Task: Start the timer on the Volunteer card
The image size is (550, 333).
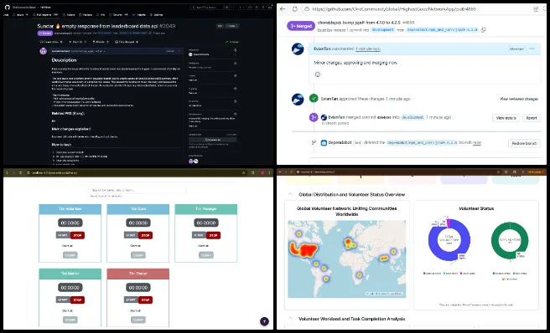Action: (63, 235)
